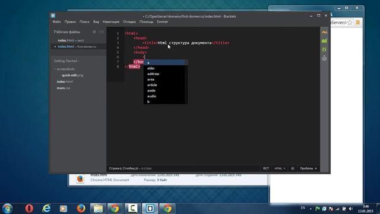Switch to the second Chrome taskbar button
This screenshot has height=214, width=380.
coord(167,209)
